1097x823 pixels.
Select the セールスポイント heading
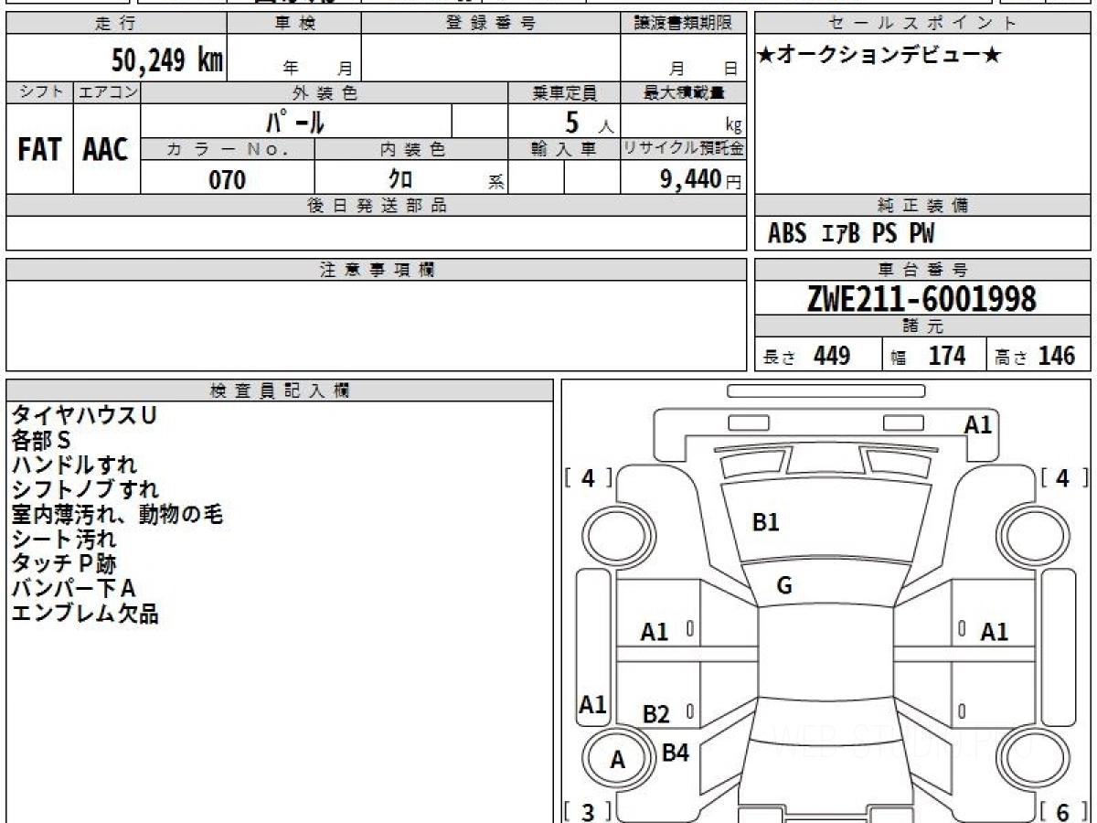tap(922, 24)
